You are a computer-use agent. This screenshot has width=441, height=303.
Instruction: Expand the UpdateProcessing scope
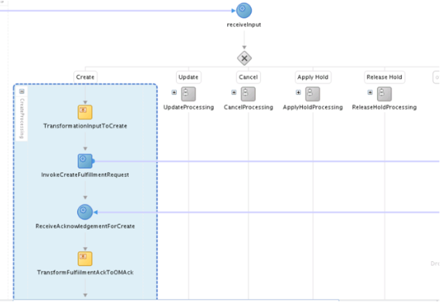pos(174,92)
